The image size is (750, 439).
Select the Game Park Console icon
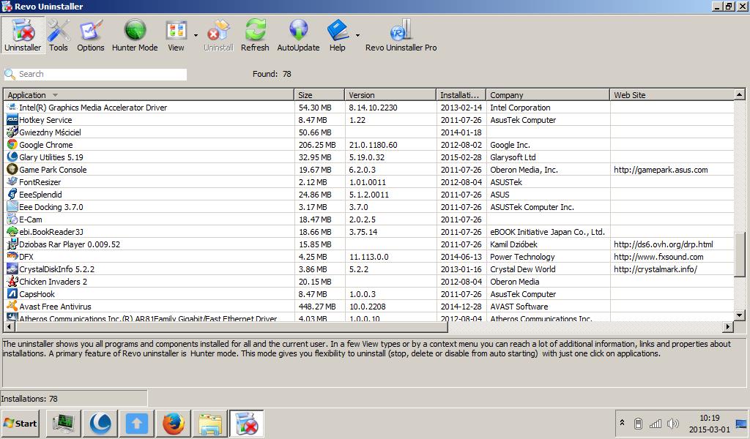click(x=12, y=170)
